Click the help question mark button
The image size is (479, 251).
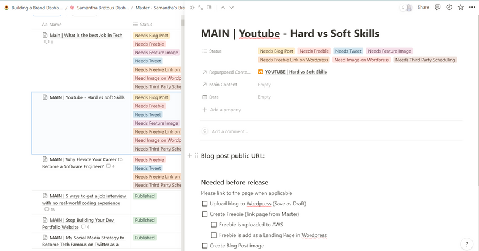pos(467,244)
